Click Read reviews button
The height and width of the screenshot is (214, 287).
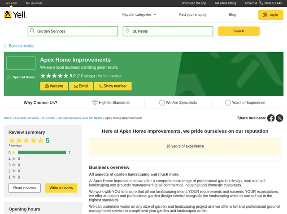[25, 188]
